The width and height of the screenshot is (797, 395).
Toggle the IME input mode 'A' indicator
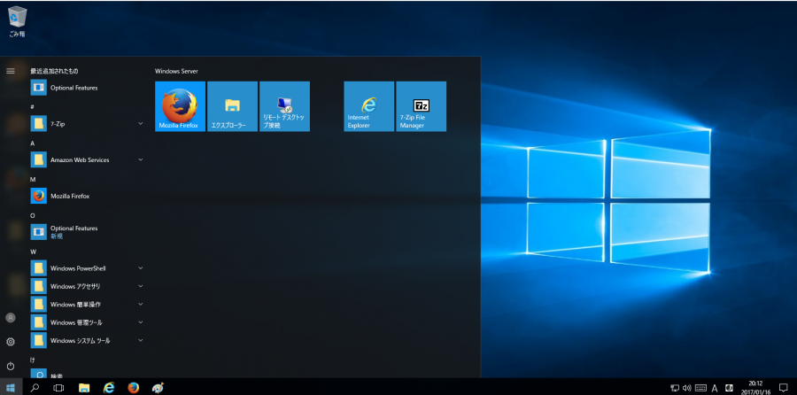click(715, 389)
